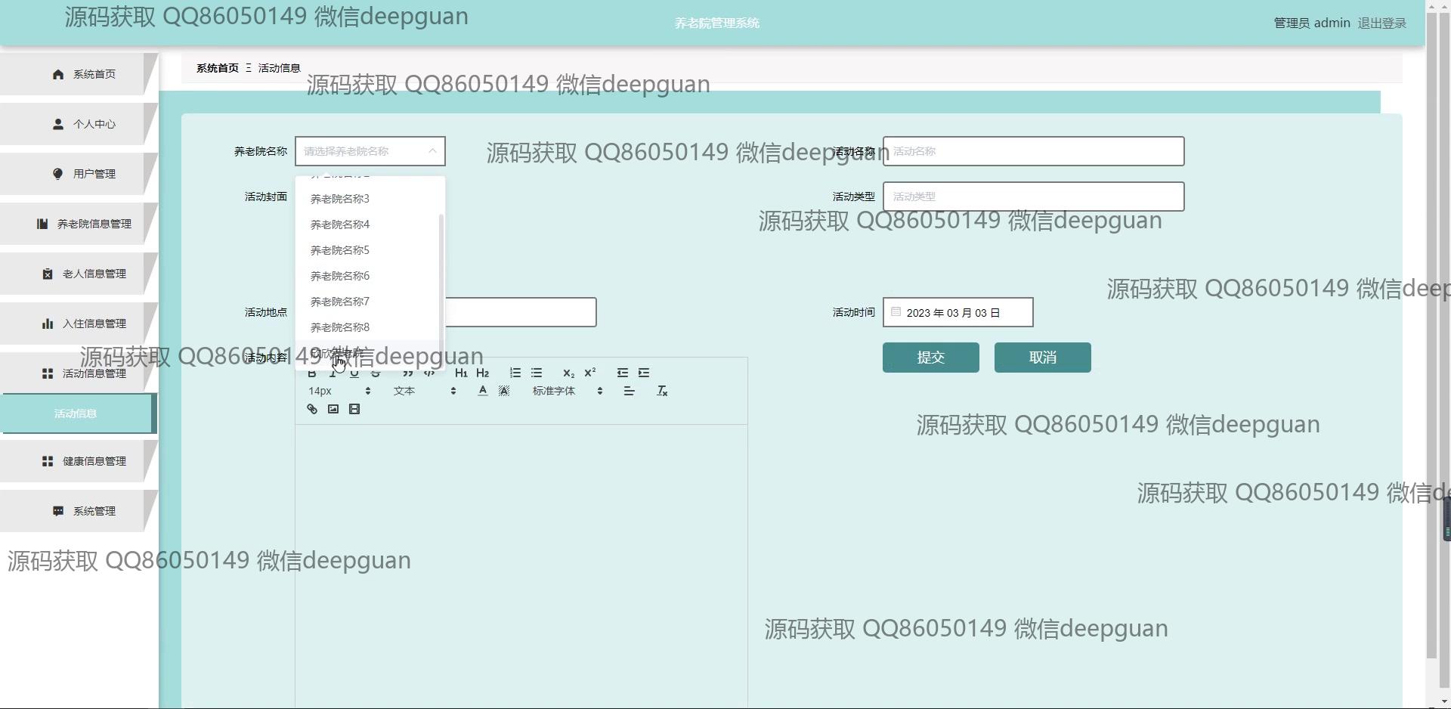This screenshot has height=709, width=1451.
Task: Insert a link in the editor
Action: tap(312, 410)
